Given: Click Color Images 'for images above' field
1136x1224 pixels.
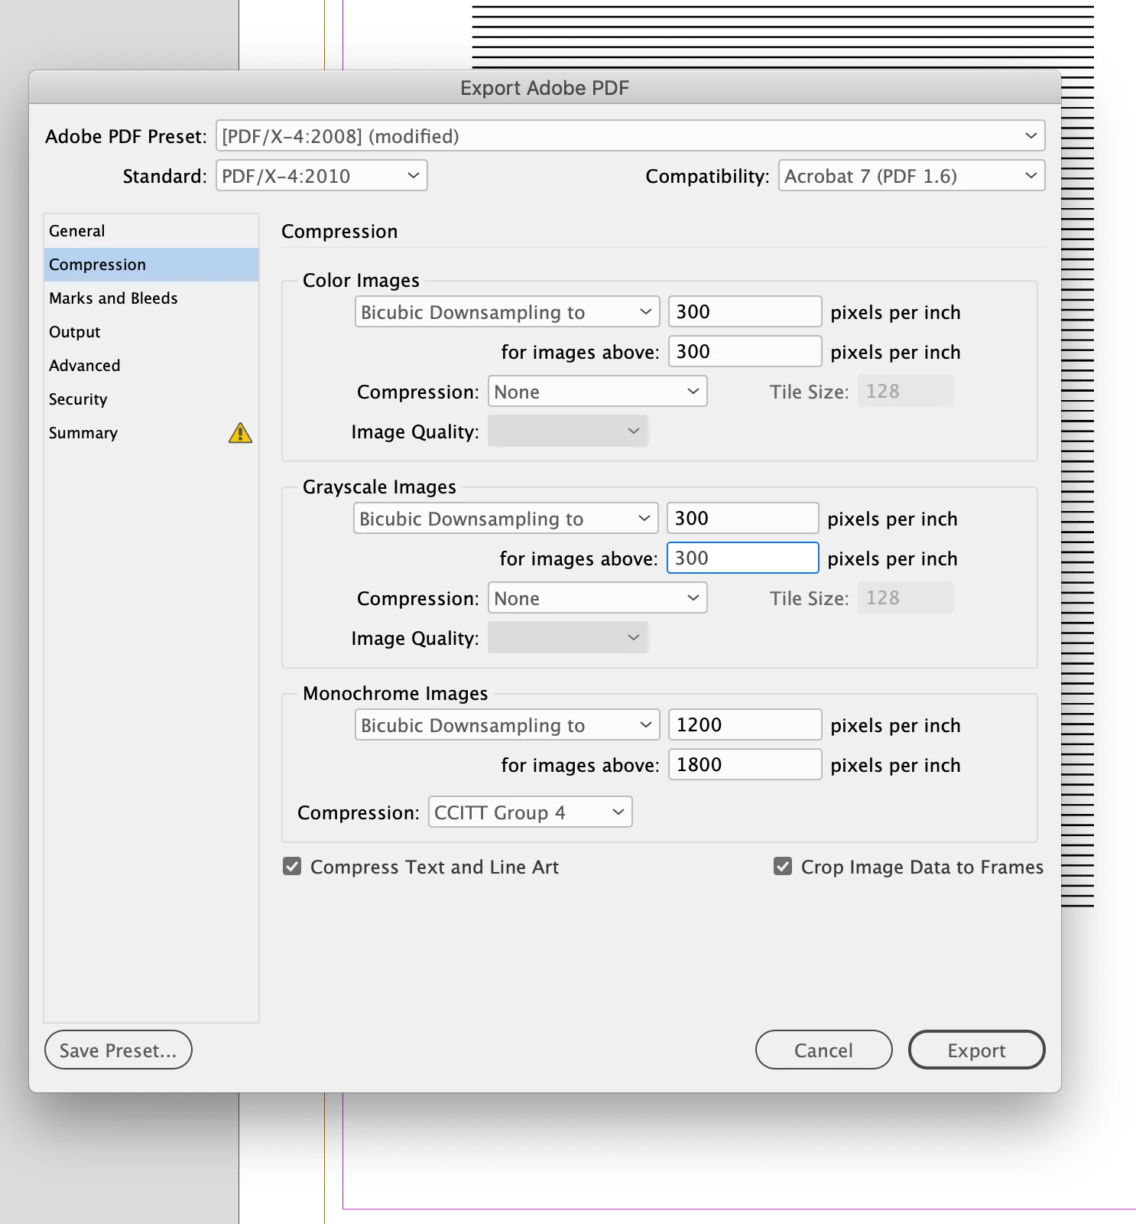Looking at the screenshot, I should pyautogui.click(x=745, y=352).
